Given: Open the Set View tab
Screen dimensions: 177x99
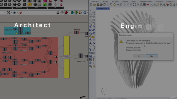Looking at the screenshot, I should (x=115, y=1).
